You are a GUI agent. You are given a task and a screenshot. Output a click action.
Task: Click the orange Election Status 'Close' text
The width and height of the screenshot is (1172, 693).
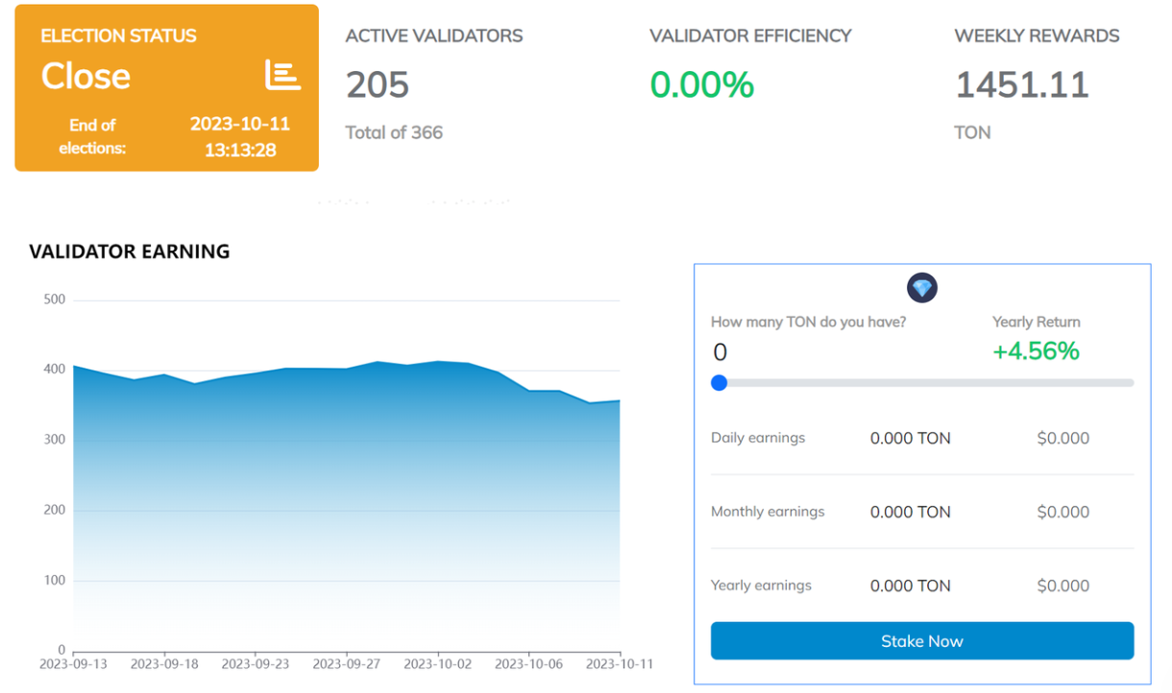point(85,76)
